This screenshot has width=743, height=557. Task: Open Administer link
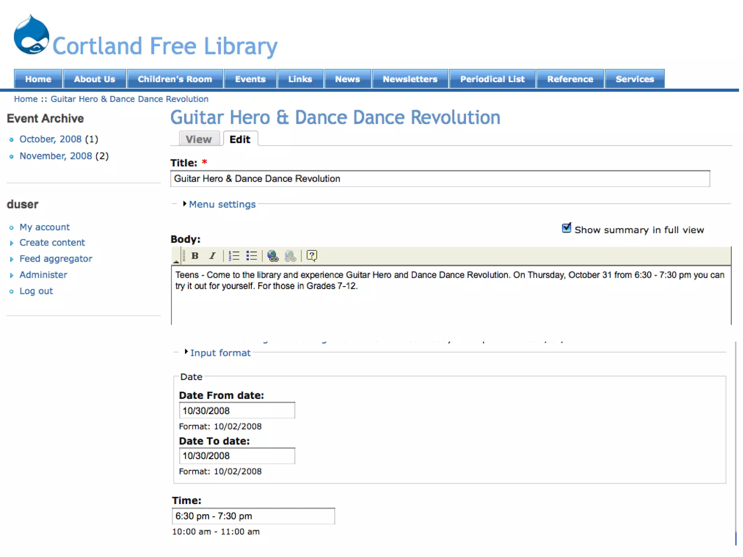tap(43, 275)
